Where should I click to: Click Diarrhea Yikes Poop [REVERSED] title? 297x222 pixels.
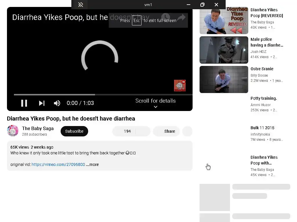[267, 13]
